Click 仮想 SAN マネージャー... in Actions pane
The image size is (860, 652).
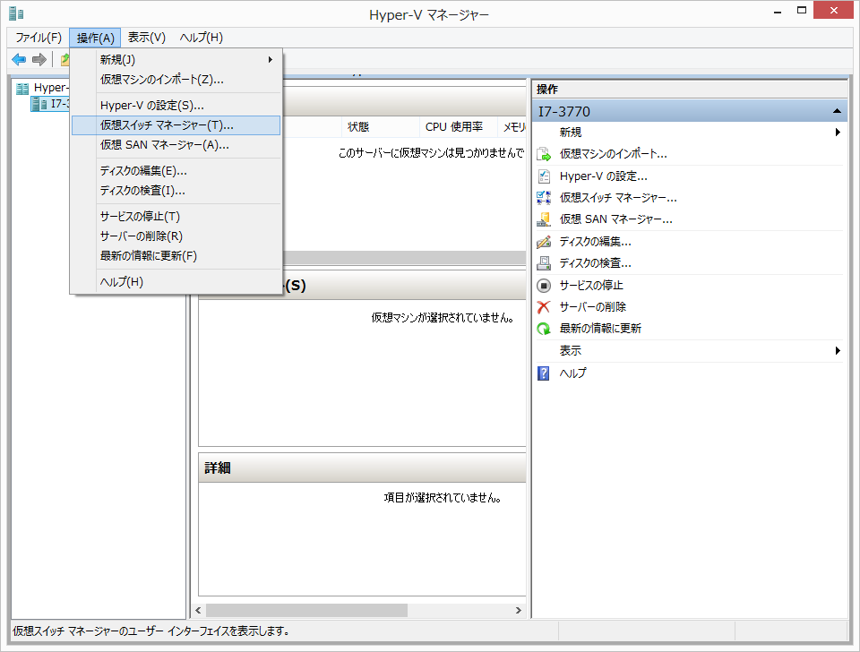(616, 219)
